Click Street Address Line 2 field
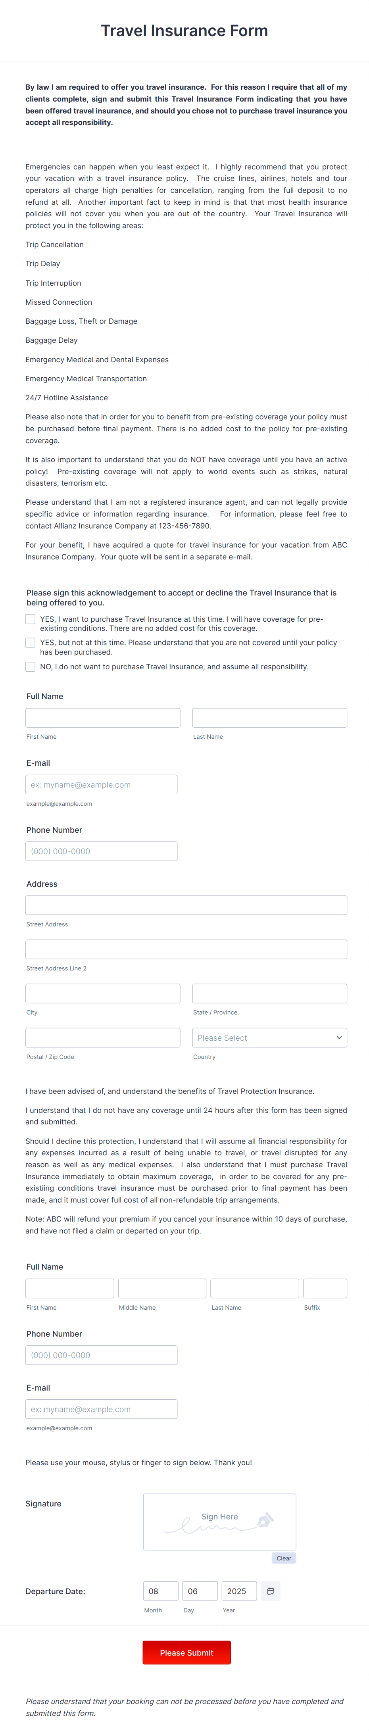 (186, 949)
